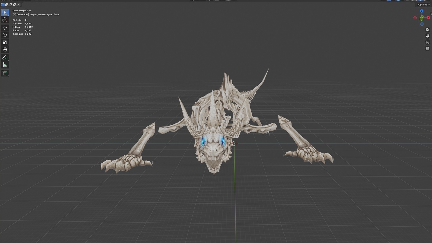This screenshot has width=432, height=243.
Task: Click the front green axis circle on gizmo
Action: tap(421, 19)
